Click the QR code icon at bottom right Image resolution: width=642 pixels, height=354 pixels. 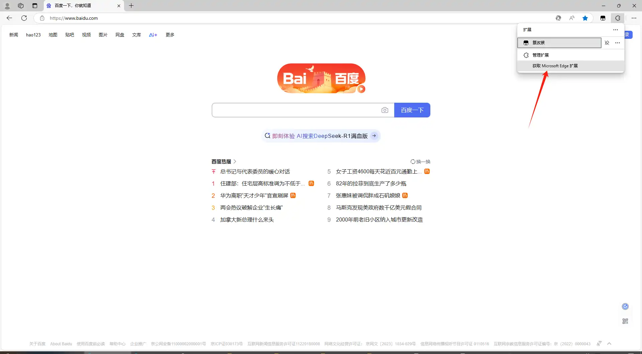(x=625, y=321)
